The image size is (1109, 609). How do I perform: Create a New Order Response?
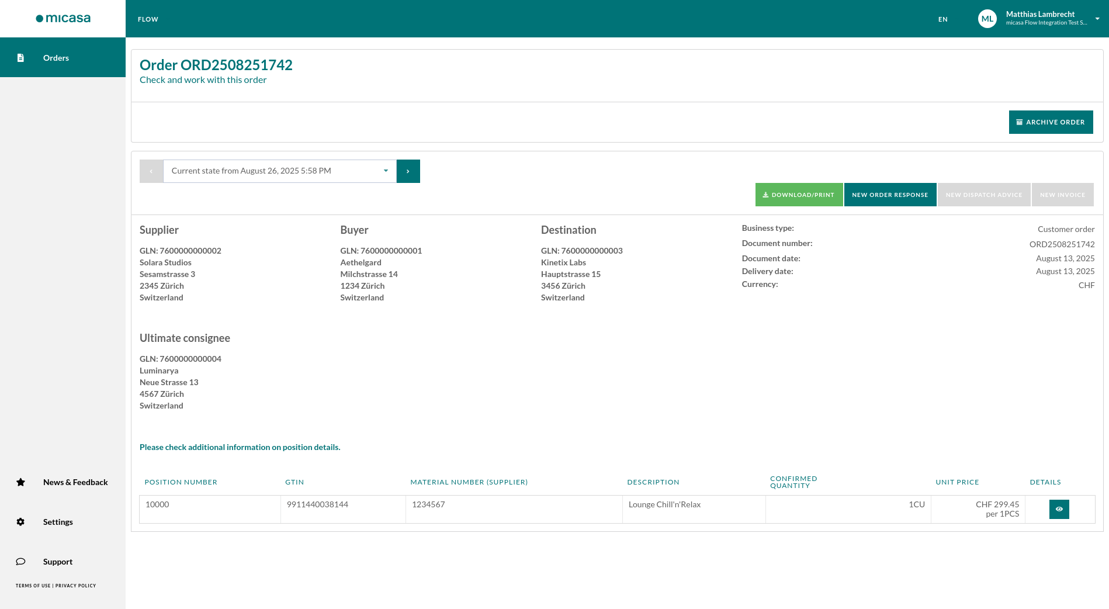point(890,195)
